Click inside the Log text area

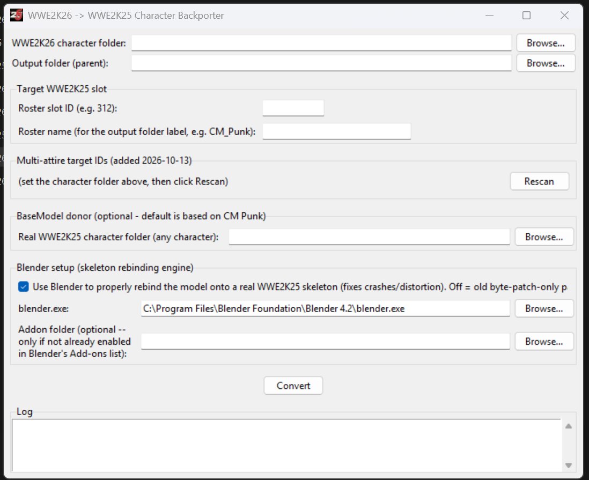click(286, 445)
